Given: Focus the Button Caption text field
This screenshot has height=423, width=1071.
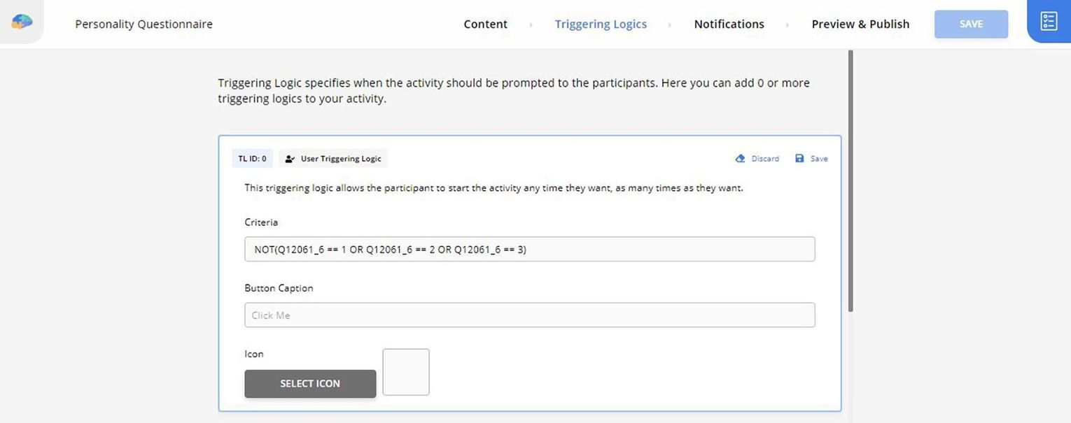Looking at the screenshot, I should click(529, 315).
